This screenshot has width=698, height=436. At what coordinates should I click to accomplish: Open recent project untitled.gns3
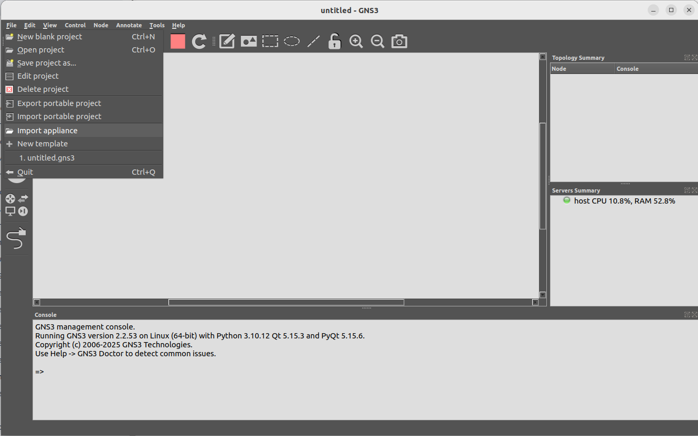(x=83, y=158)
